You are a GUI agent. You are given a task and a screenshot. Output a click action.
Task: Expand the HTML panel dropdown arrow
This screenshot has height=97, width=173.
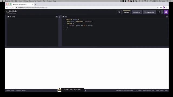(56, 17)
